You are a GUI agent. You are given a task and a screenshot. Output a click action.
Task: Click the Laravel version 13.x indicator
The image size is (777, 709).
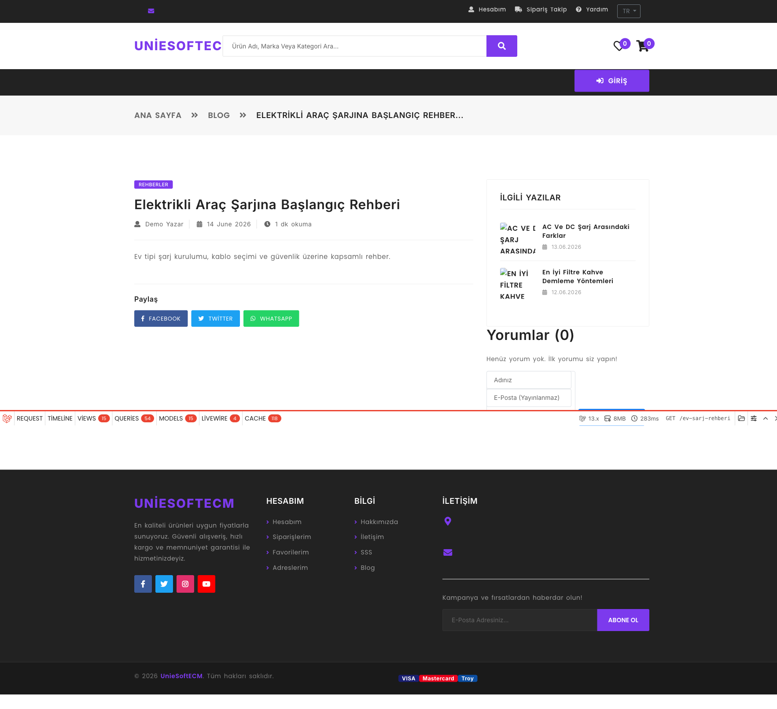589,418
